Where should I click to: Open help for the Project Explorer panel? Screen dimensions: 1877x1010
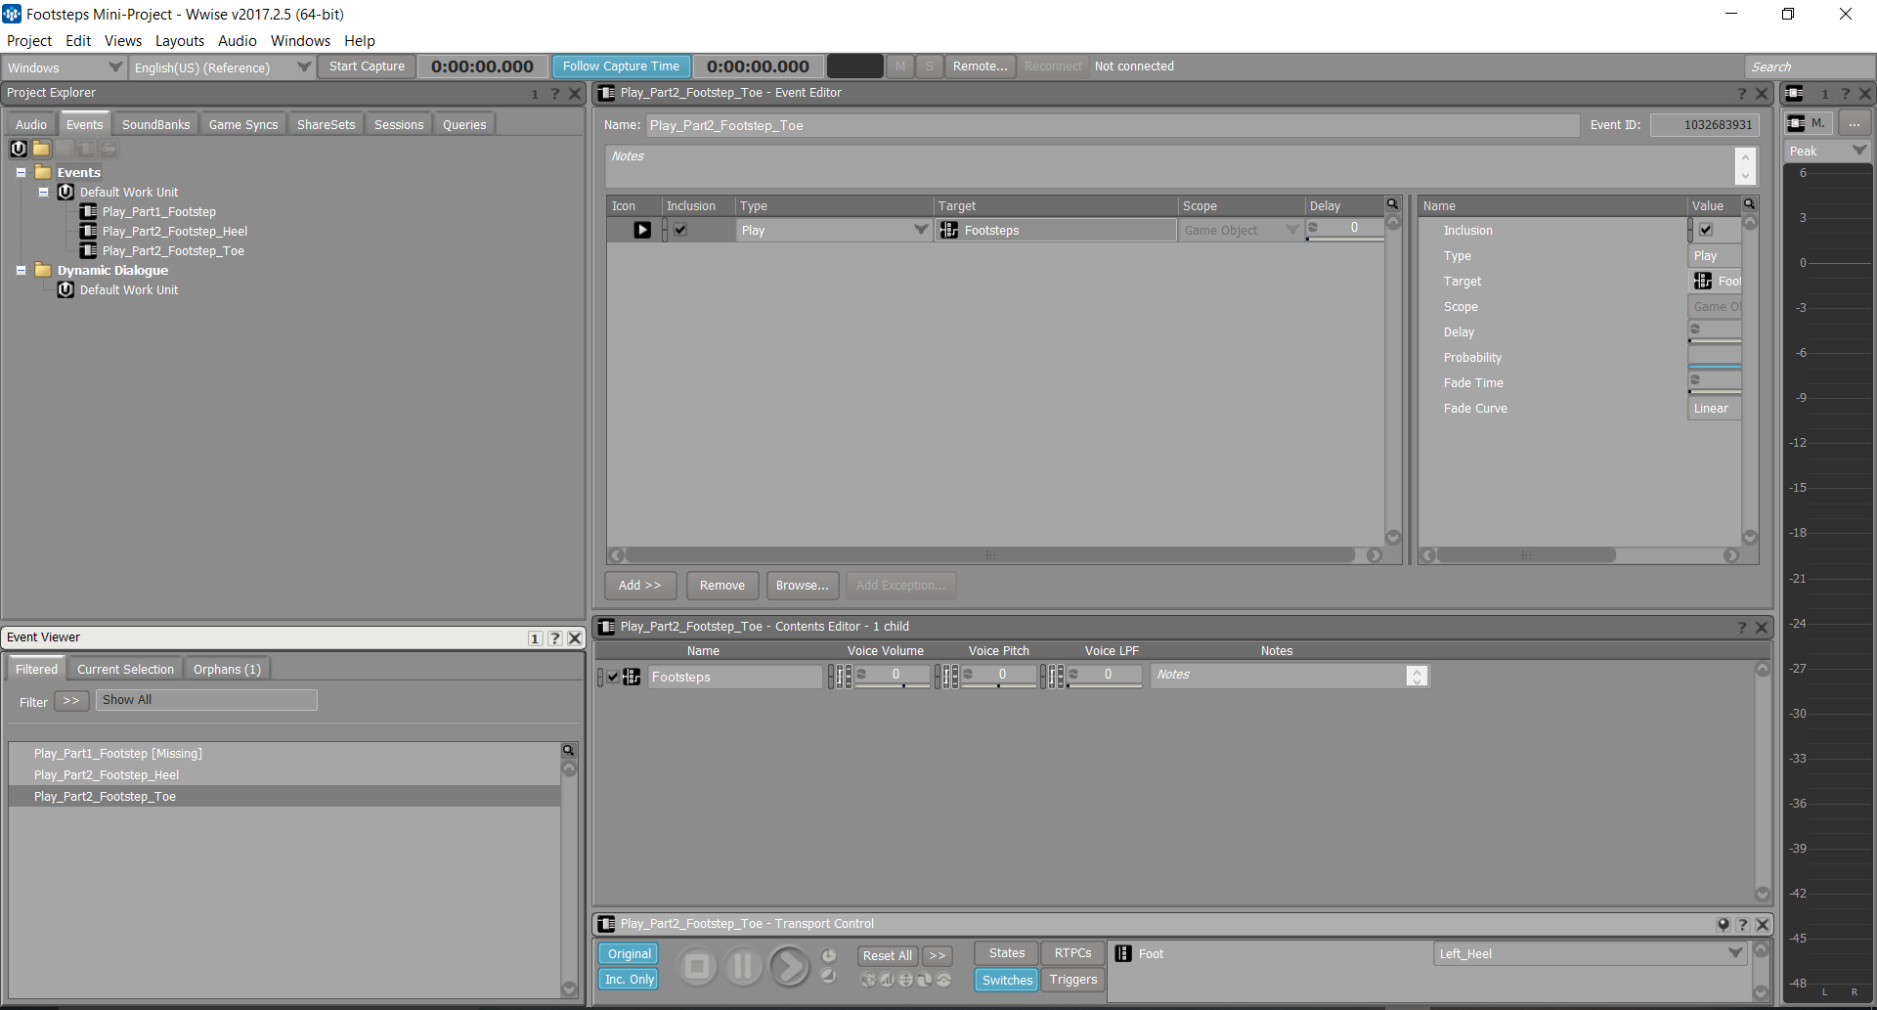554,93
